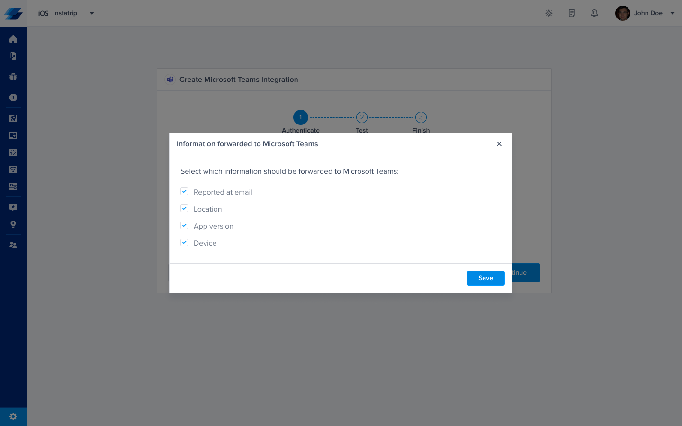Image resolution: width=682 pixels, height=426 pixels.
Task: Open the John Doe account dropdown arrow
Action: [673, 13]
